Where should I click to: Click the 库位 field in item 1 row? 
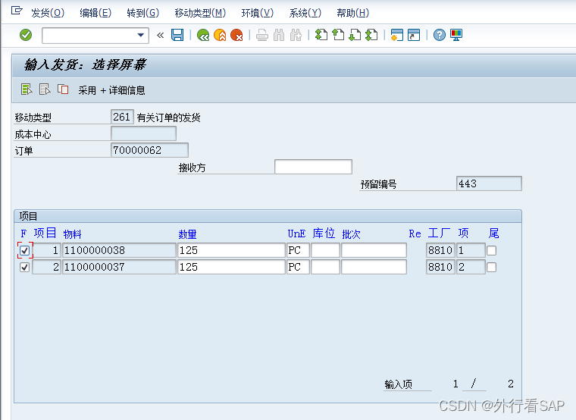(x=325, y=250)
